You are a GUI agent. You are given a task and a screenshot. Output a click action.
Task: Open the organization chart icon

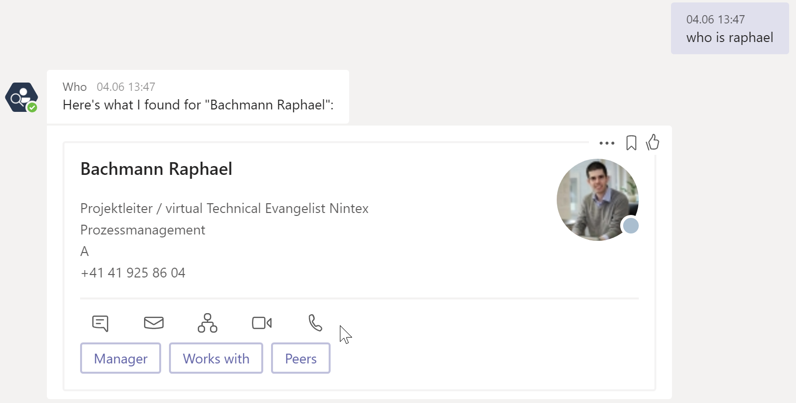click(208, 323)
